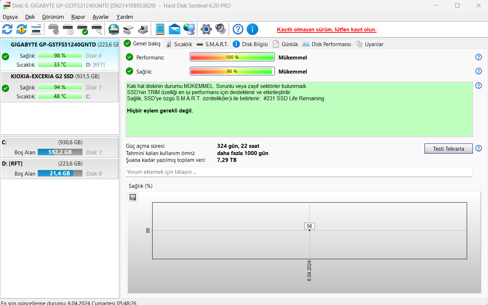This screenshot has height=305, width=488.
Task: Open the Ayarlar menu
Action: pyautogui.click(x=101, y=17)
